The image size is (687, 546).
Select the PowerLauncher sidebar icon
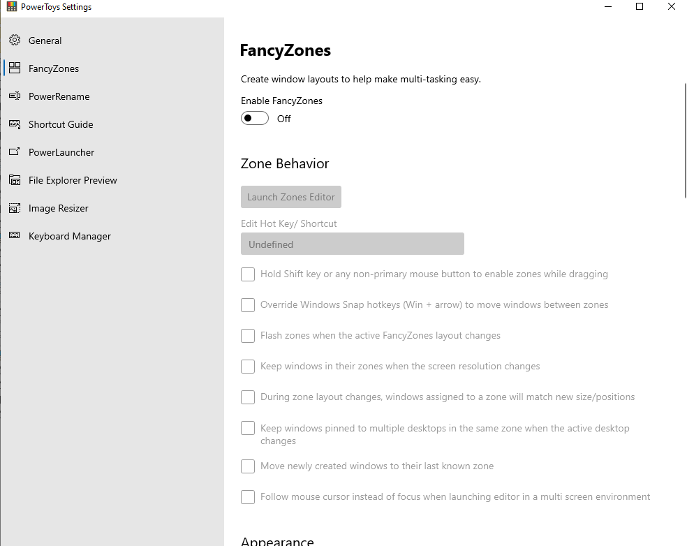tap(15, 152)
